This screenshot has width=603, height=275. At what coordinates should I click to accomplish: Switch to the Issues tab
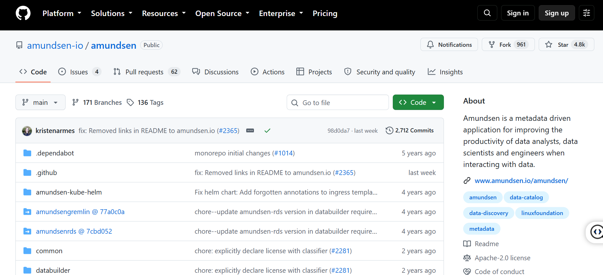coord(80,72)
